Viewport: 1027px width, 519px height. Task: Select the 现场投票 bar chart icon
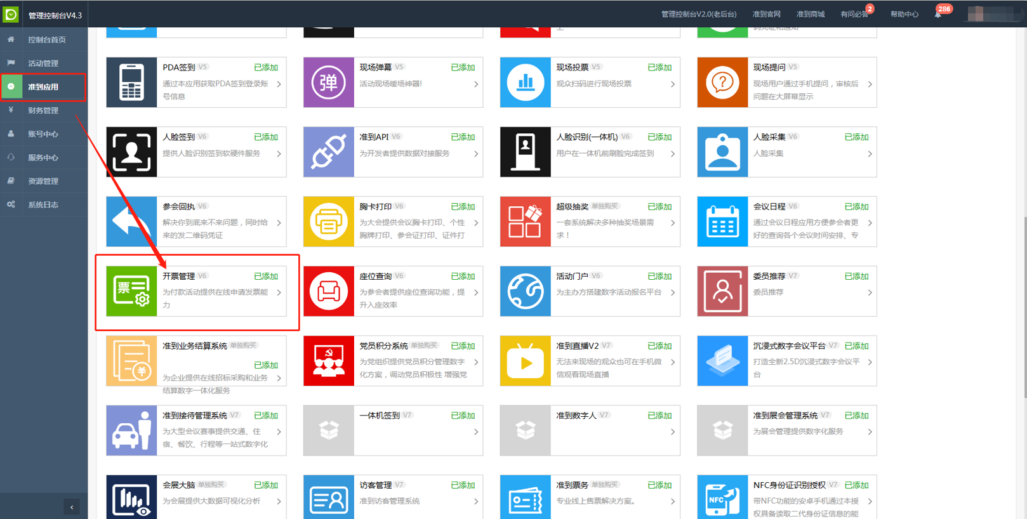coord(525,82)
